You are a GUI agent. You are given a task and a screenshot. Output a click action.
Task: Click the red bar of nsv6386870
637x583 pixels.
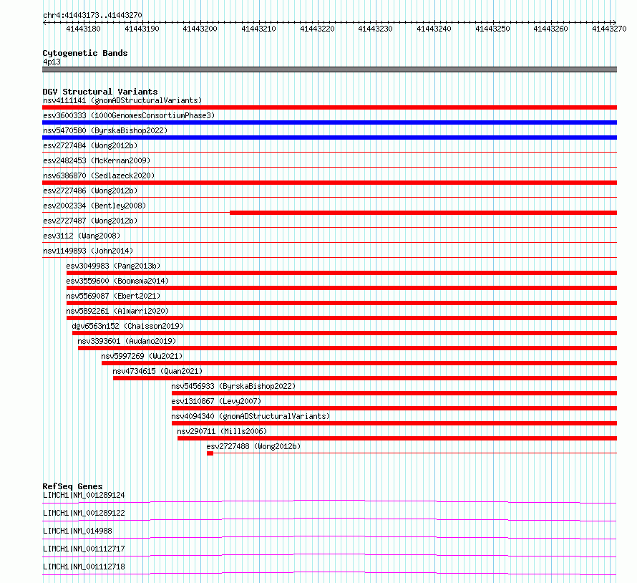click(x=329, y=183)
